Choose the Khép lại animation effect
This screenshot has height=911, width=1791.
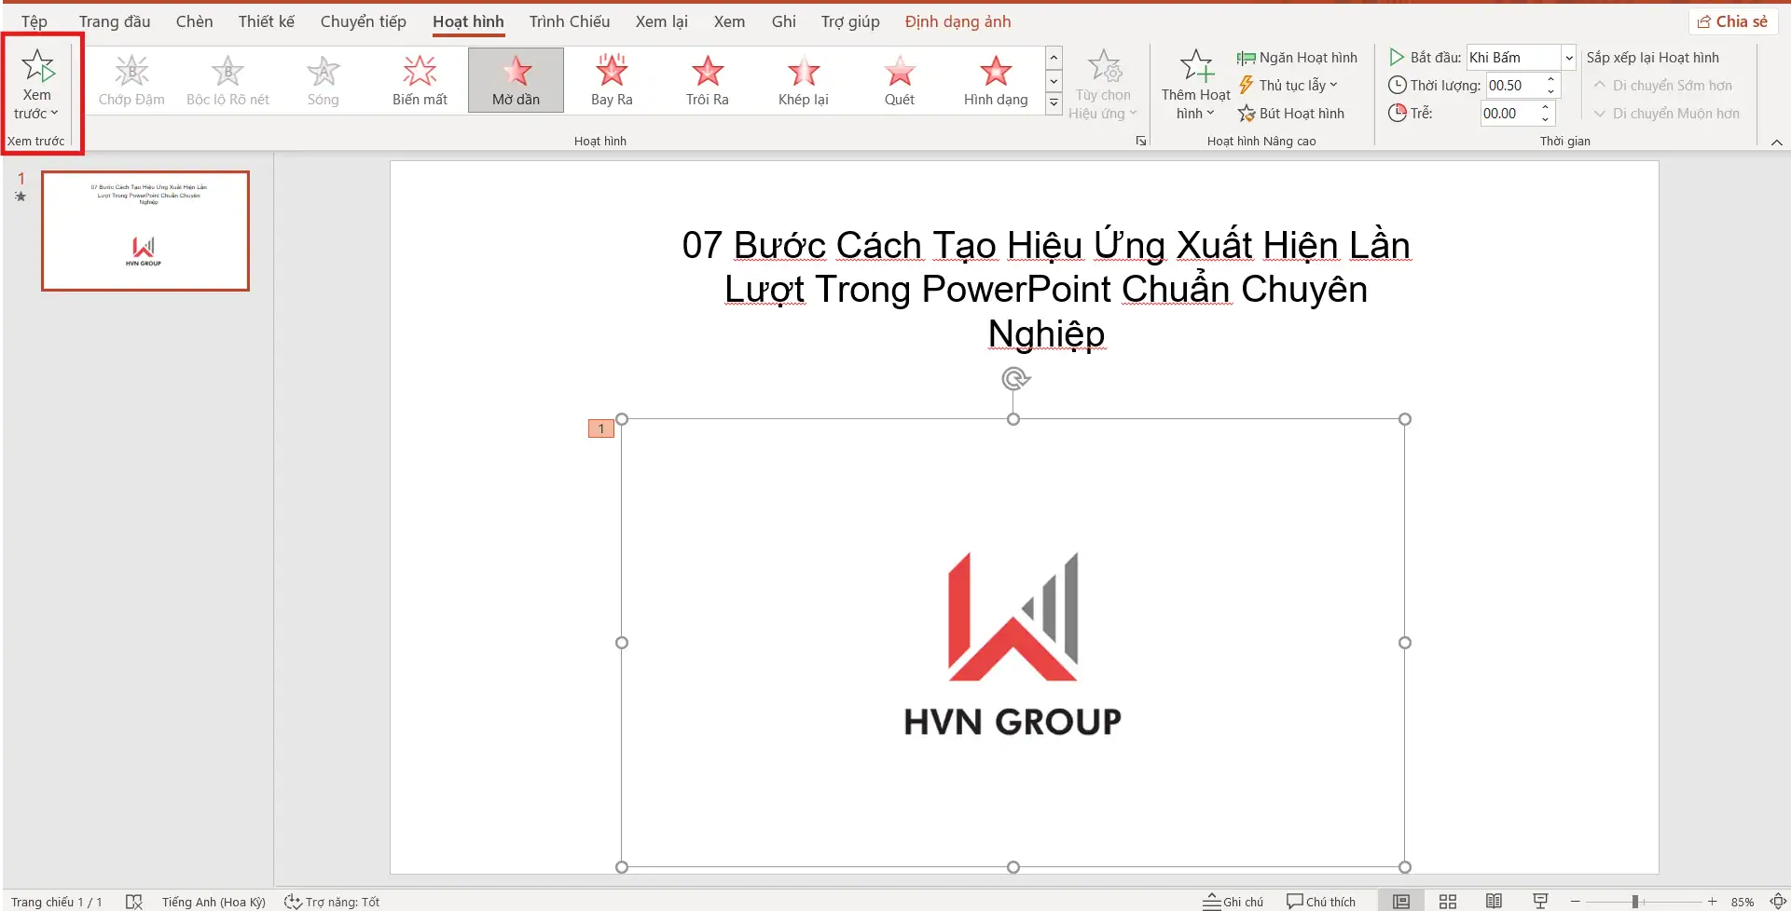coord(803,80)
